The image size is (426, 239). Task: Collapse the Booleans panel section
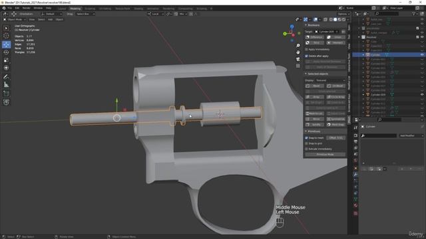306,25
